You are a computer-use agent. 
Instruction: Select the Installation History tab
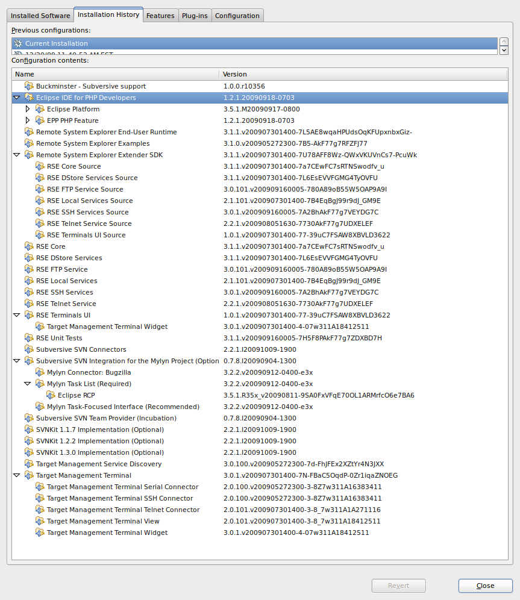(108, 14)
